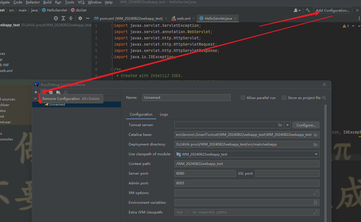Open the VCS menu

[81, 2]
